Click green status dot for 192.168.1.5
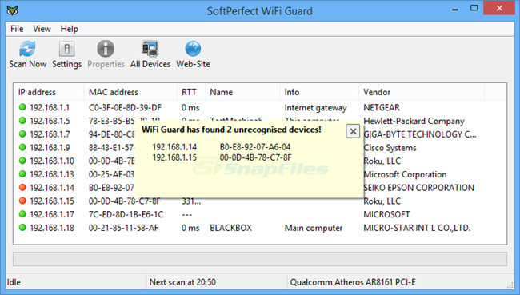The image size is (520, 295). (x=22, y=121)
